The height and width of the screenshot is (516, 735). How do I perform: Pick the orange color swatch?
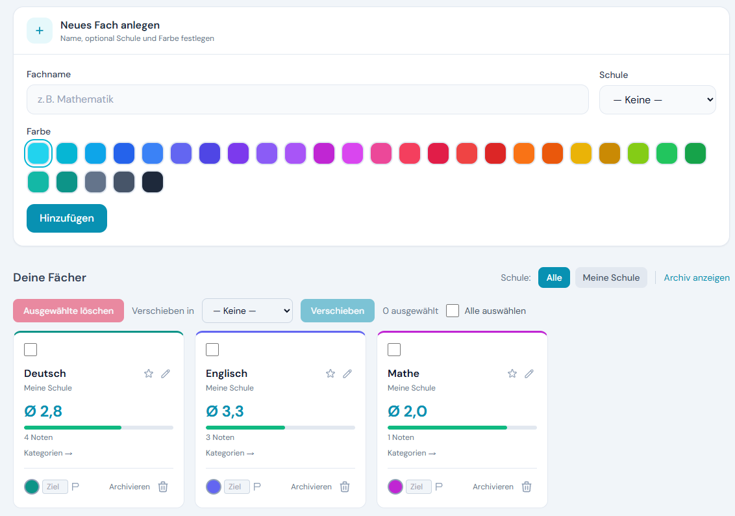coord(524,153)
